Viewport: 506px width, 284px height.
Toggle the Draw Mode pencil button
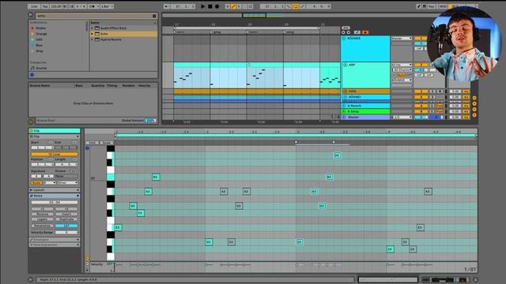[x=418, y=6]
